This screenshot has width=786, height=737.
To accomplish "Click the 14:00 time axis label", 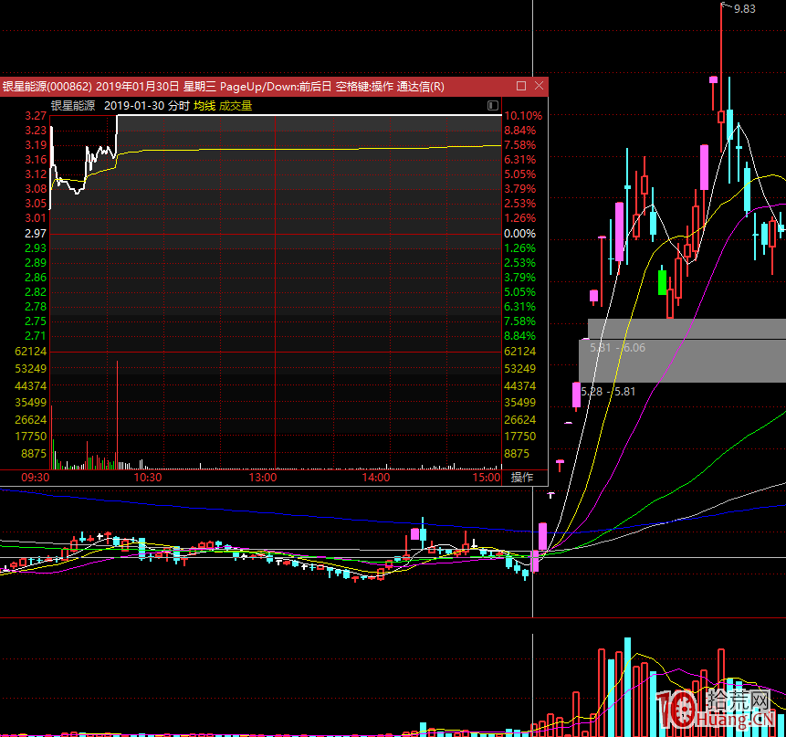I will 376,478.
